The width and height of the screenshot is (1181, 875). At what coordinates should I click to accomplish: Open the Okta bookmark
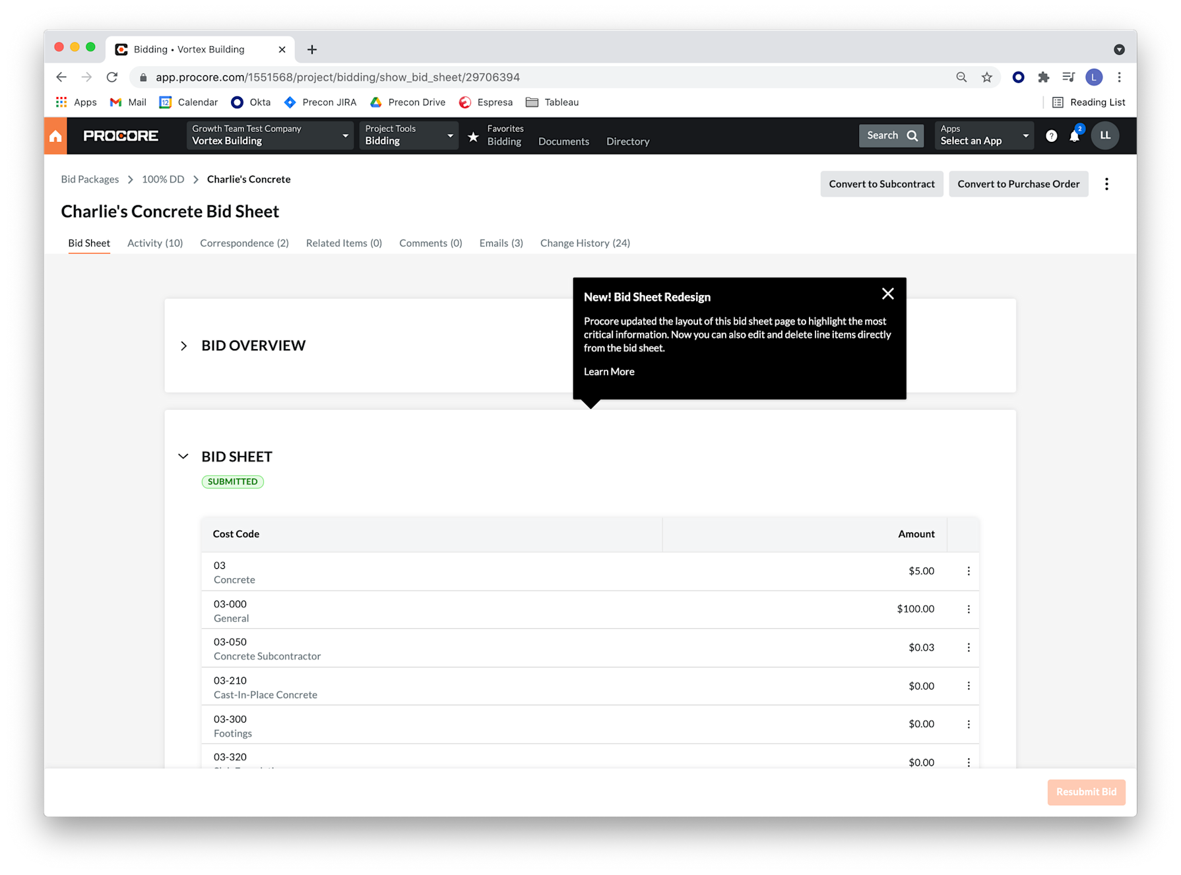[251, 102]
